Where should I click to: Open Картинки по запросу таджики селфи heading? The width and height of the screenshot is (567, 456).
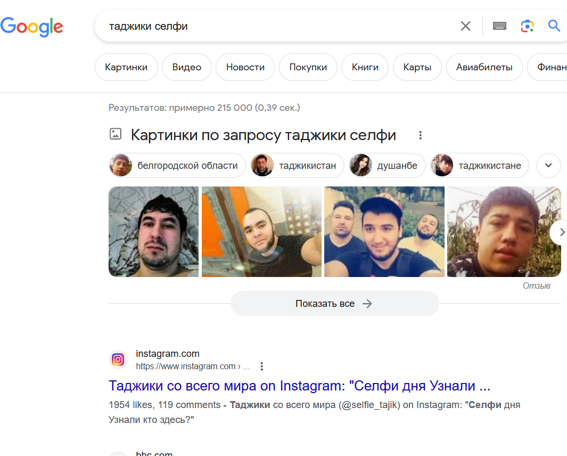coord(263,135)
